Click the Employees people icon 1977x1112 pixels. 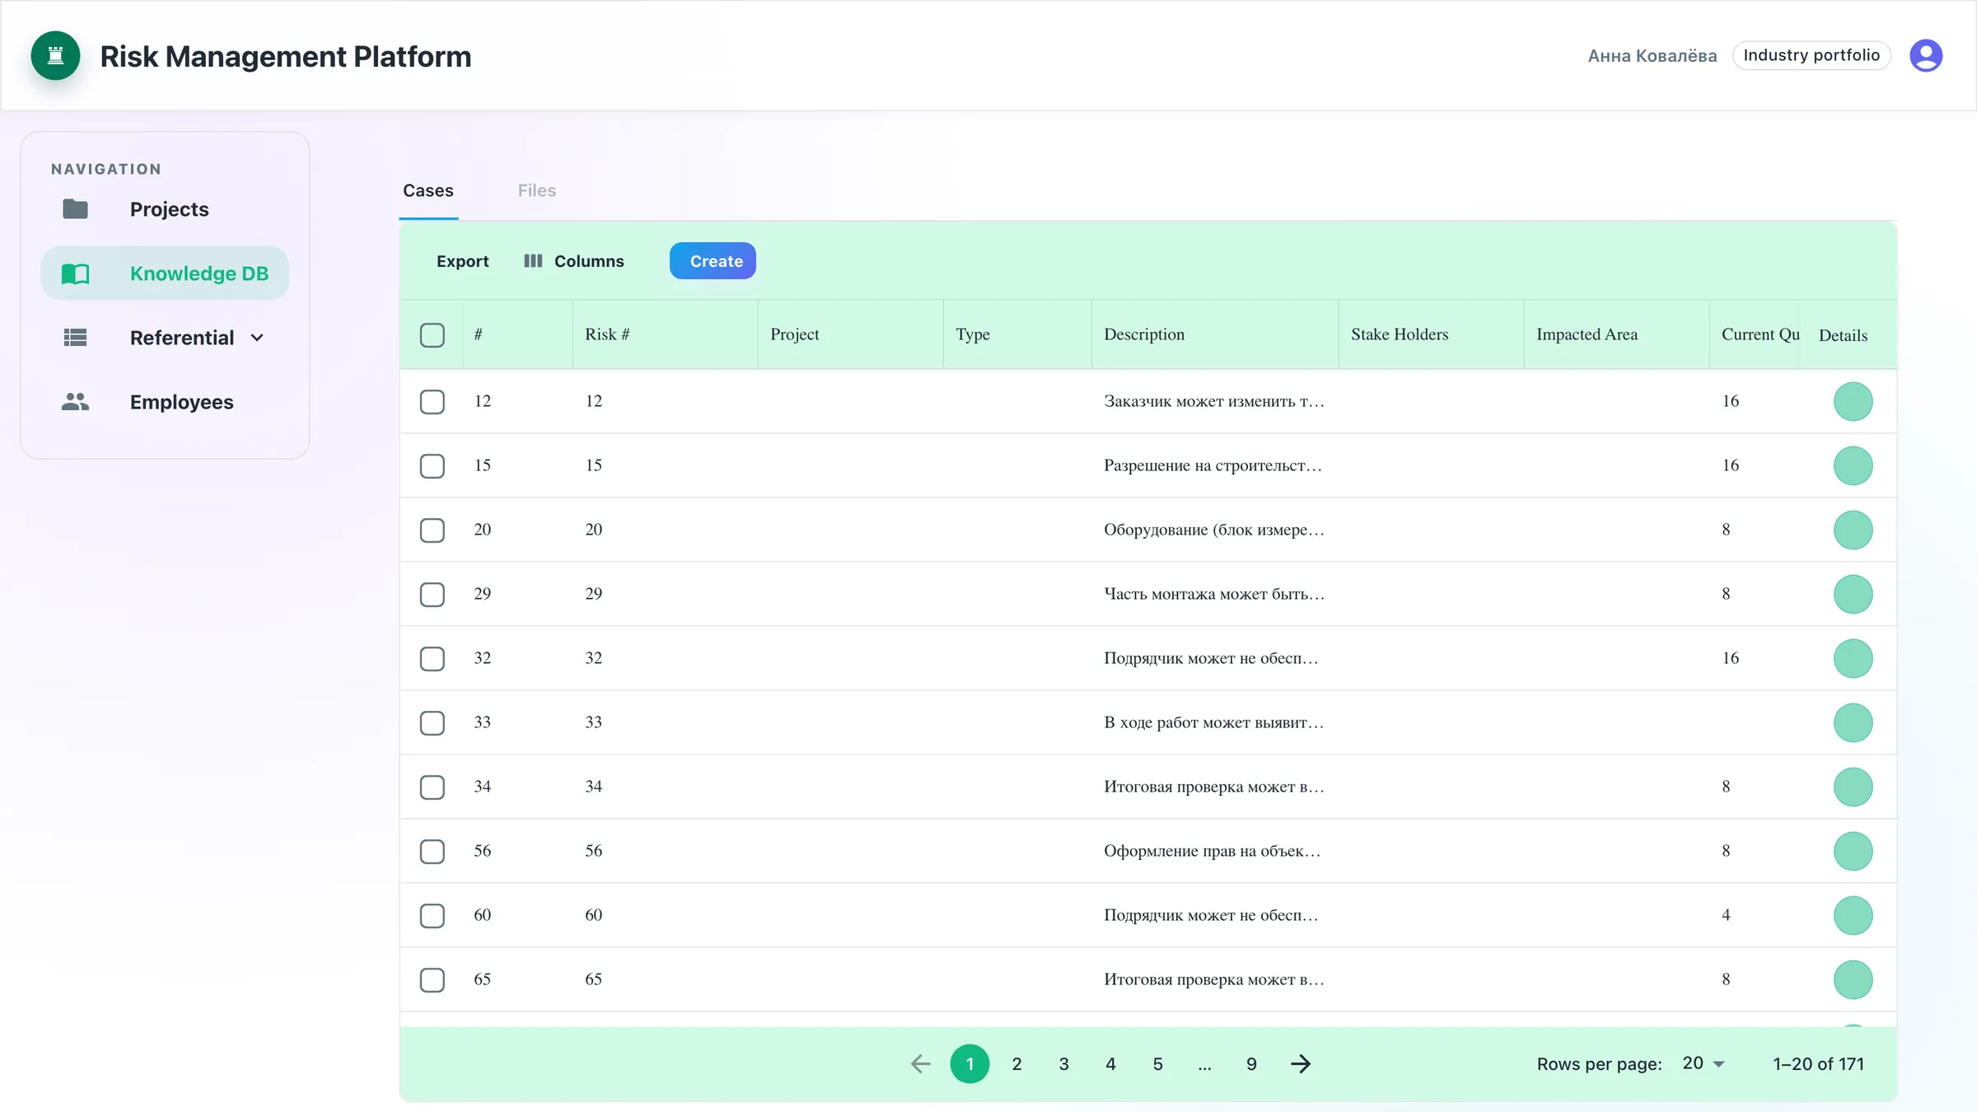click(x=75, y=402)
